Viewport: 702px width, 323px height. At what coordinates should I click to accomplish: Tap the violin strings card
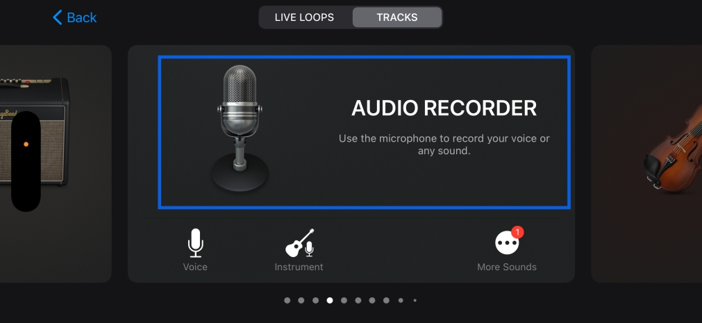pos(646,163)
